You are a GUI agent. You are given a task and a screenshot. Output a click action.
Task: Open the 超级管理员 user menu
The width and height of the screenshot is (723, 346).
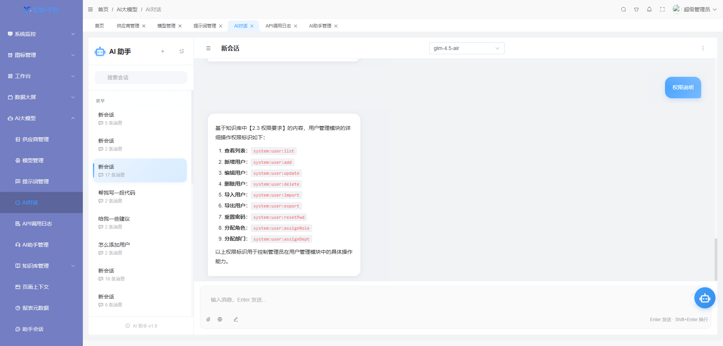click(694, 9)
